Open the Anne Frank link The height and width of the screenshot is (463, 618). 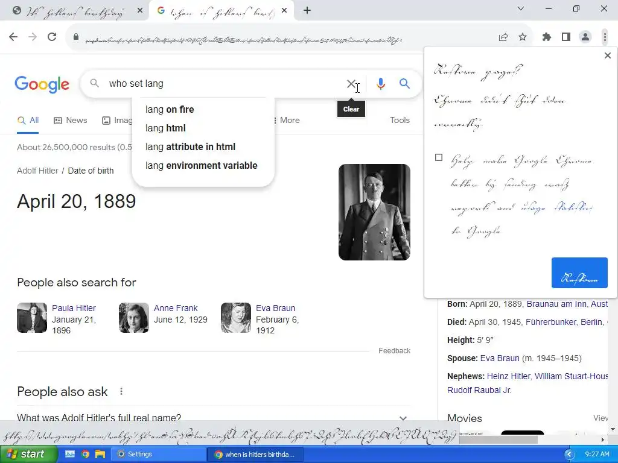click(x=176, y=308)
